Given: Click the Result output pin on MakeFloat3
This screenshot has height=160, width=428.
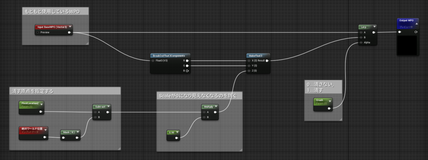Looking at the screenshot, I should coord(267,61).
